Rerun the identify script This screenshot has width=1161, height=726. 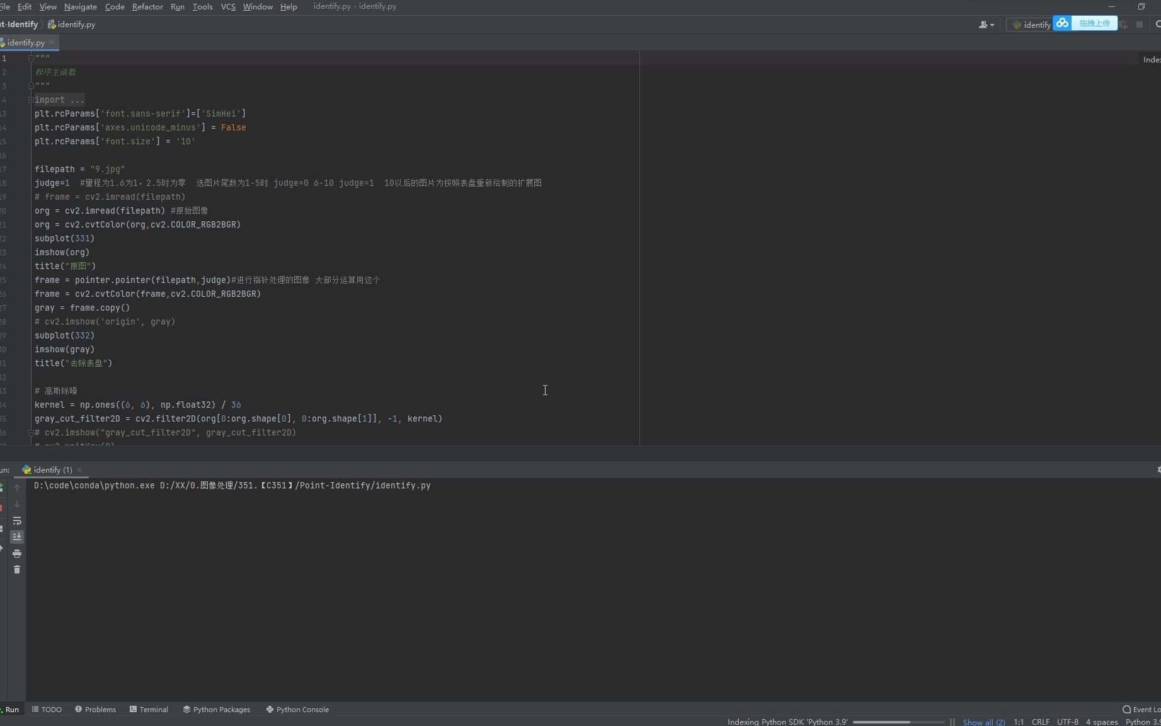point(2,487)
